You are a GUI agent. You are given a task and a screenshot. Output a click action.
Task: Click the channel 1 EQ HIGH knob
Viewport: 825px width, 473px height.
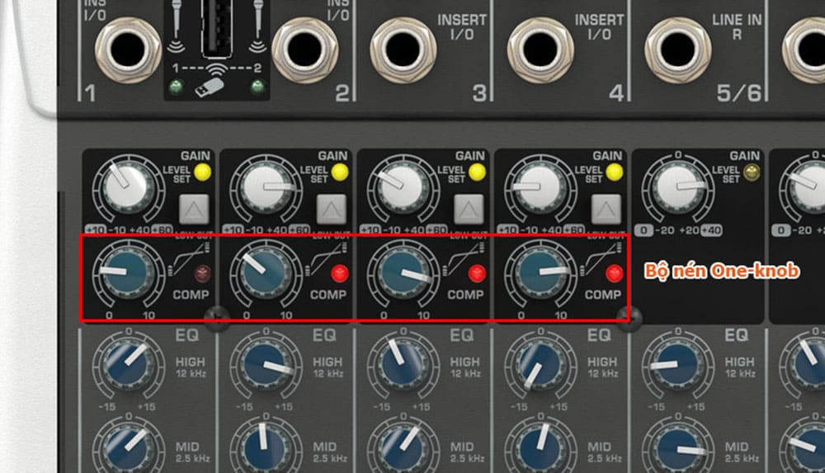(x=128, y=365)
